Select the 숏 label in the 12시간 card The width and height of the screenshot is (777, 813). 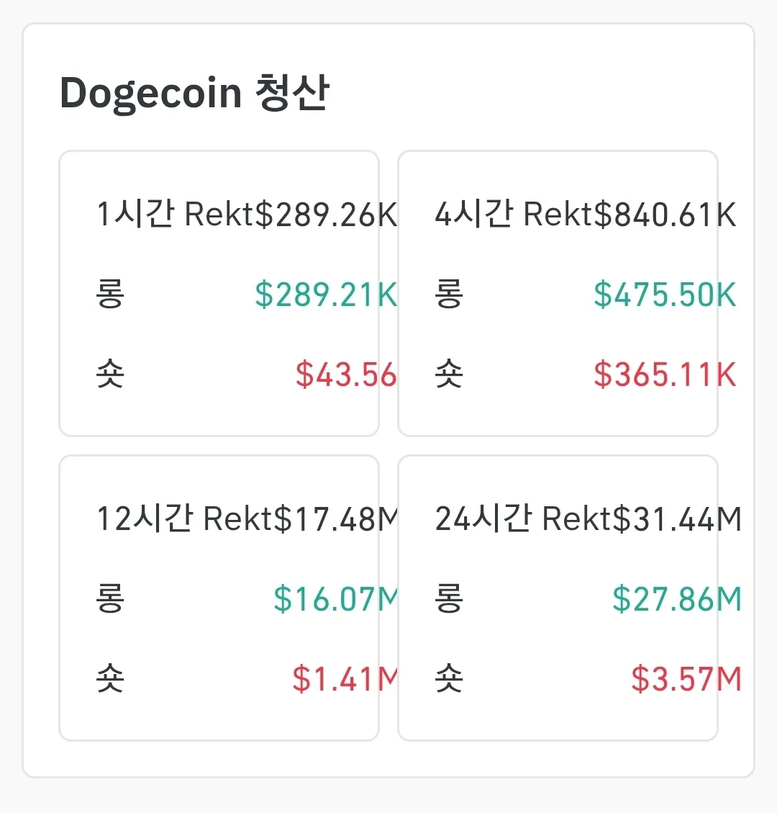110,679
